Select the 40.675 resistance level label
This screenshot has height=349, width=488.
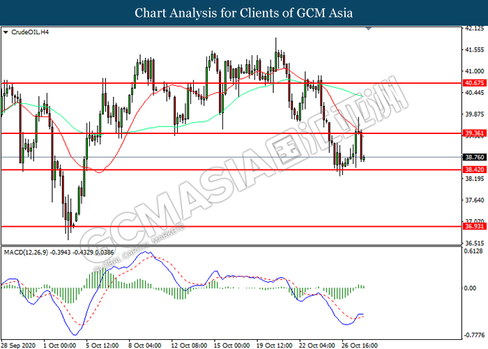tap(474, 83)
